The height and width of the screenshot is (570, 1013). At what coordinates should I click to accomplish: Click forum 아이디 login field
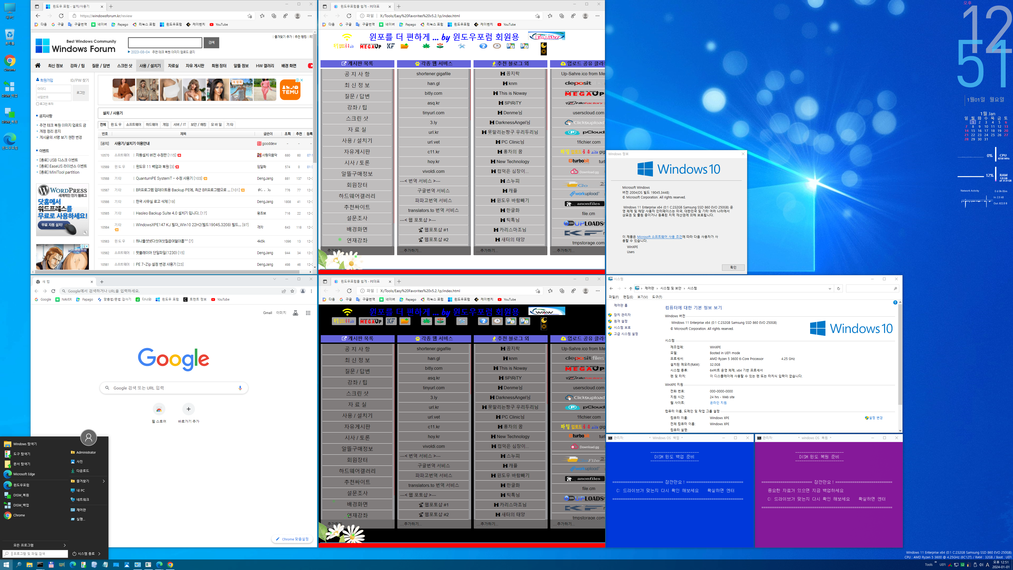(54, 88)
